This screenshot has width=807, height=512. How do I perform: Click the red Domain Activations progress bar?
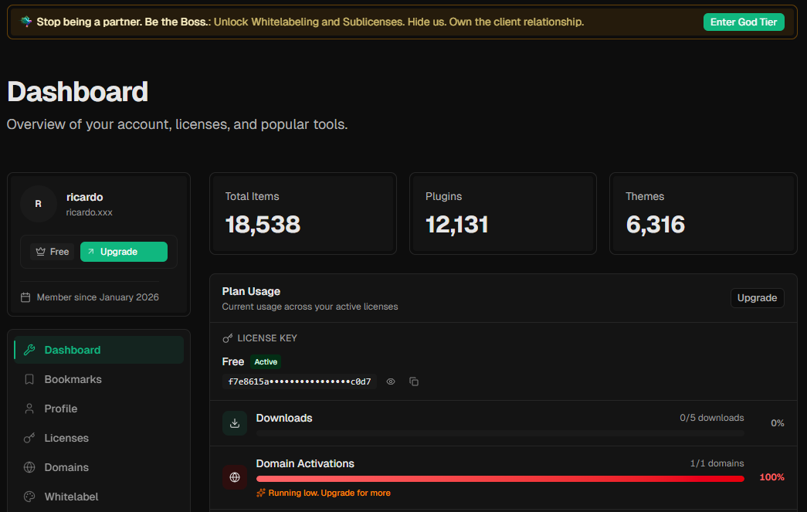[500, 479]
